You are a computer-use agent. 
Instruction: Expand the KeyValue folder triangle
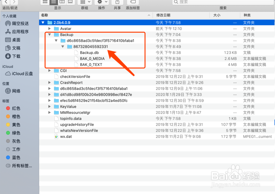(x=50, y=106)
